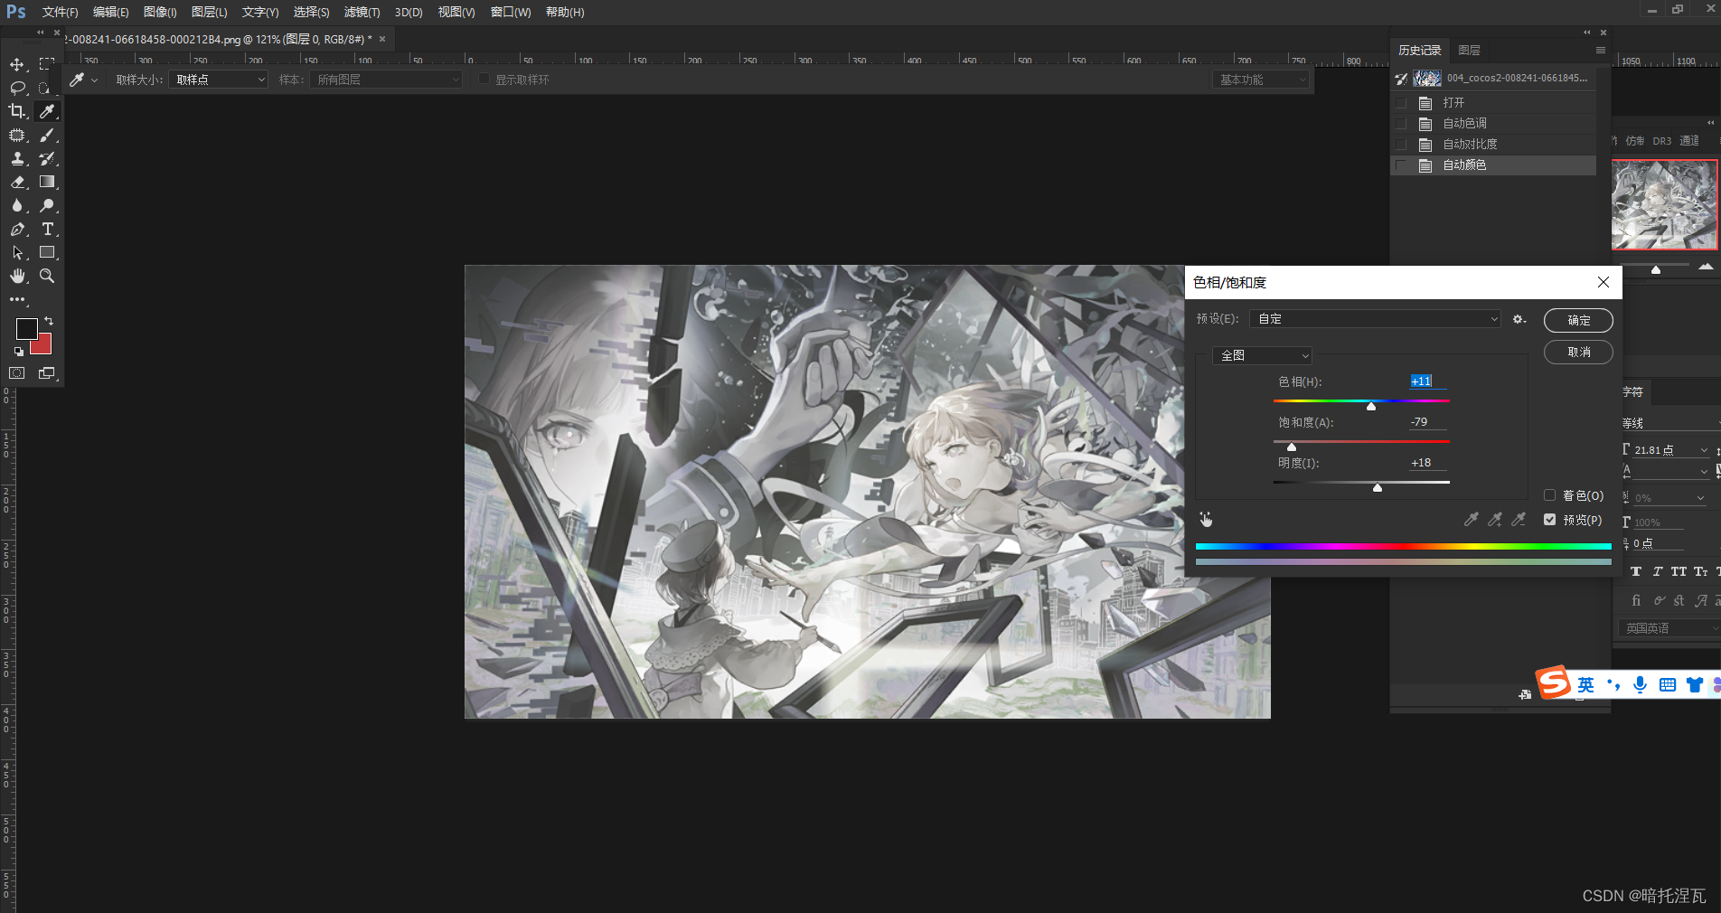Select the Move tool

[17, 64]
